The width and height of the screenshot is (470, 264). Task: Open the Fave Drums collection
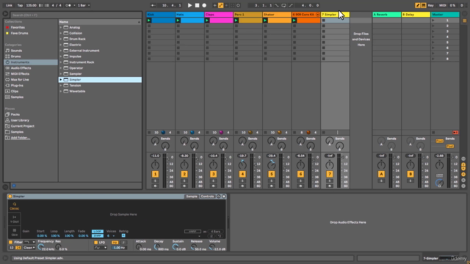coord(19,33)
